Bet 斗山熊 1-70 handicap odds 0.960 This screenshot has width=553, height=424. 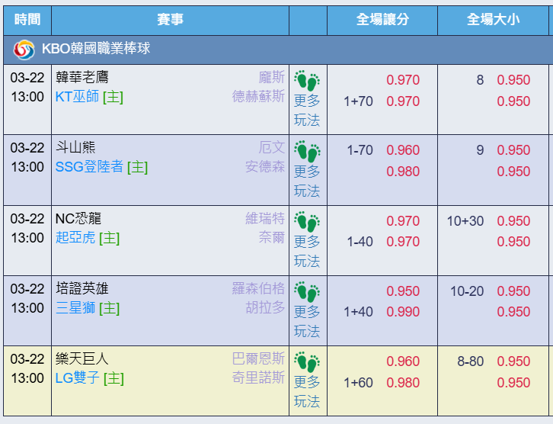click(x=403, y=150)
